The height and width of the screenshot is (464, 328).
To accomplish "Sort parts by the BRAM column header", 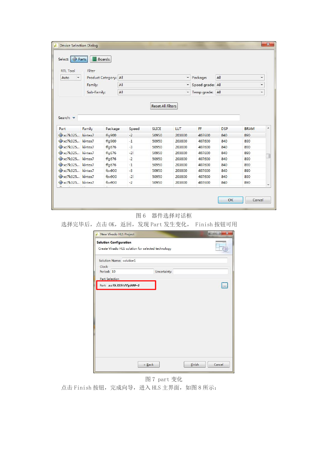I will pyautogui.click(x=254, y=129).
